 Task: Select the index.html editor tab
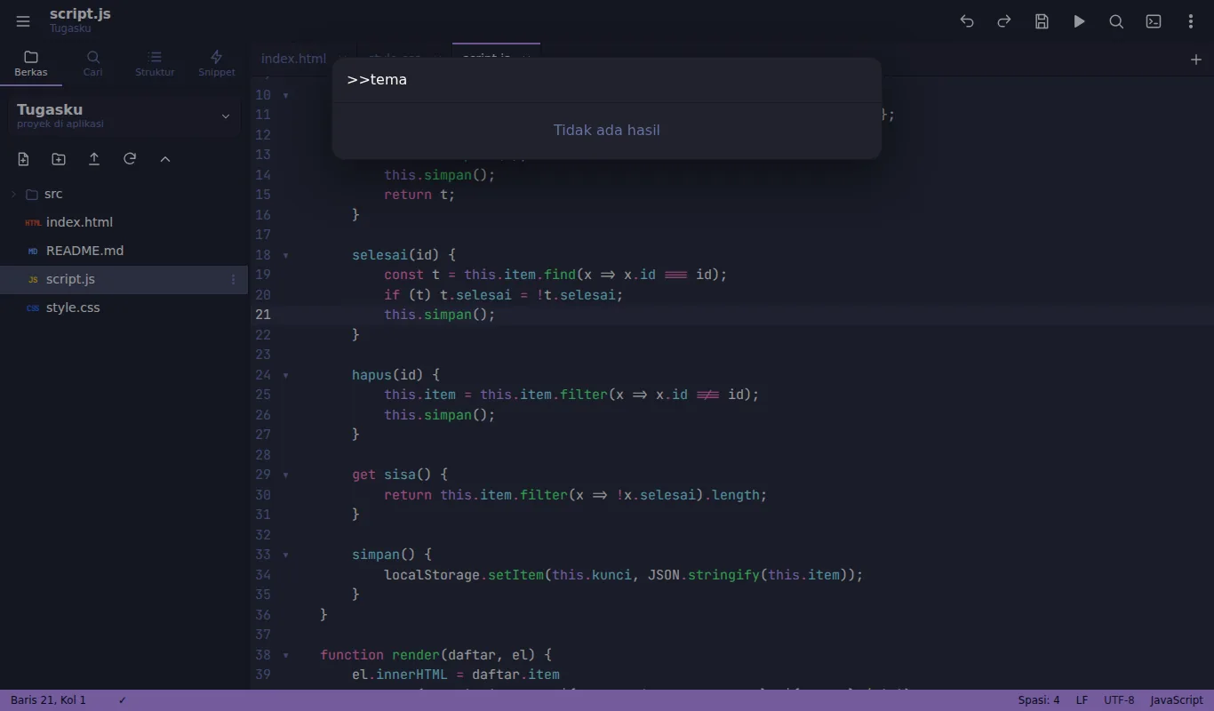pos(294,59)
